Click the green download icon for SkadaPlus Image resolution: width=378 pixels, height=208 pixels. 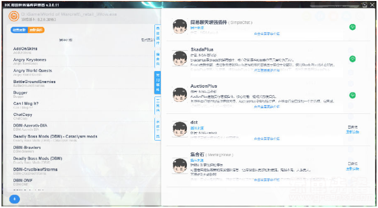coord(352,59)
